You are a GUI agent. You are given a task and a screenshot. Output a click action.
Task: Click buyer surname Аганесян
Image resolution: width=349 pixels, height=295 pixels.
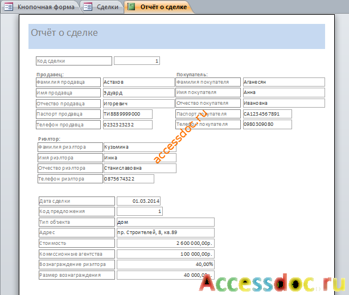pos(284,82)
